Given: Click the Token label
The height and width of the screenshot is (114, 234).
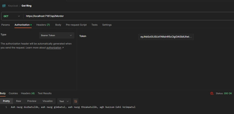Looking at the screenshot, I should click(x=83, y=36).
